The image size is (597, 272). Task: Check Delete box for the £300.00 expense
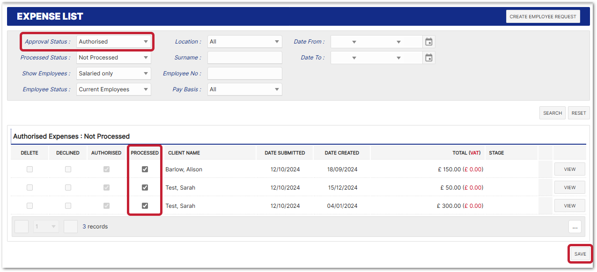(29, 206)
